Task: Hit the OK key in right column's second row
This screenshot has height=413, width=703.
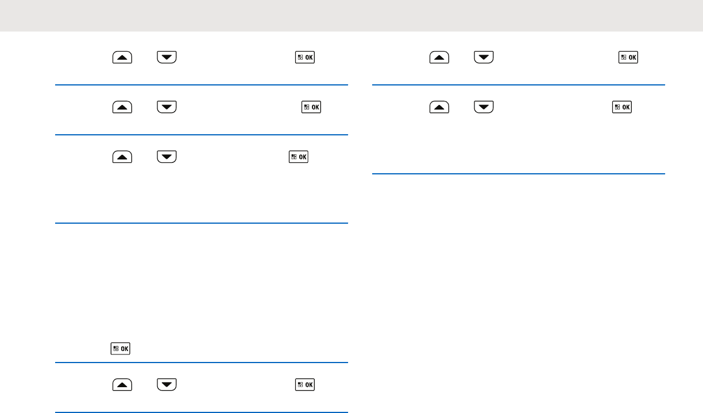Action: click(x=621, y=107)
